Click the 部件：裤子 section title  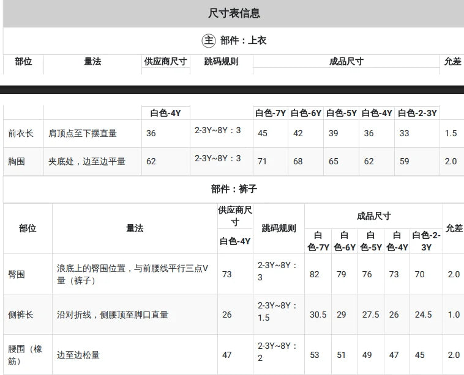(x=234, y=189)
